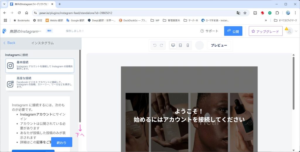Click the 終わり button
The height and width of the screenshot is (152, 300).
tap(62, 142)
